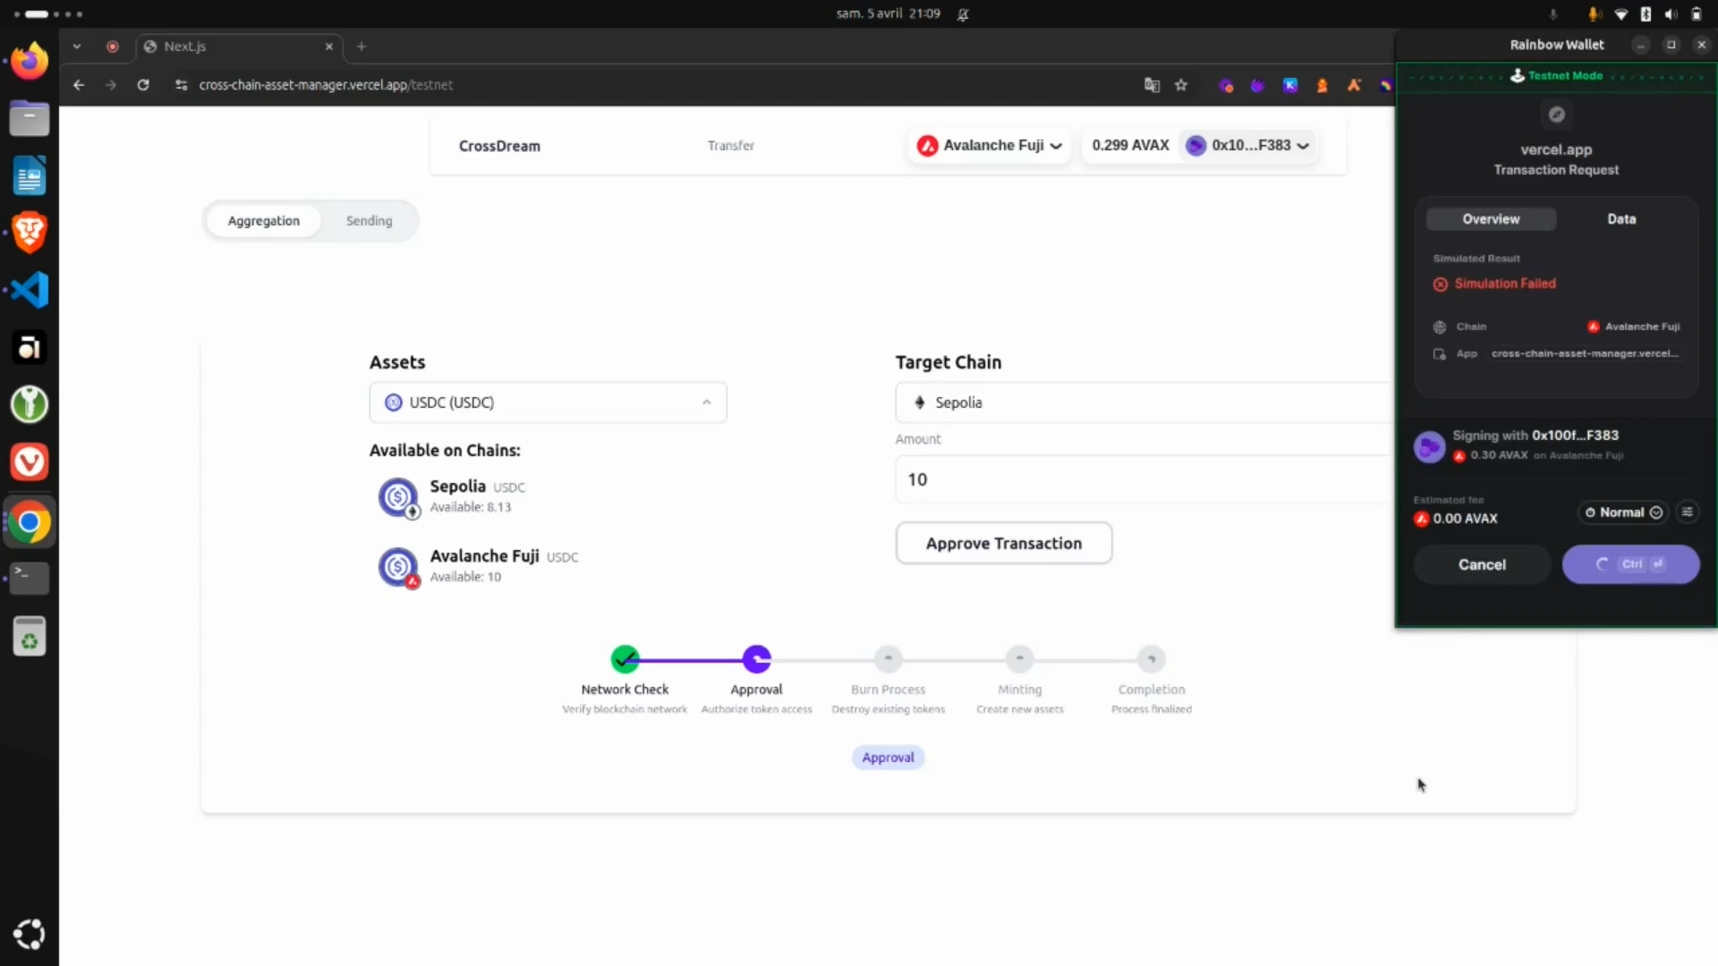Click the purple extension icon in toolbar
Viewport: 1718px width, 966px height.
click(1258, 85)
